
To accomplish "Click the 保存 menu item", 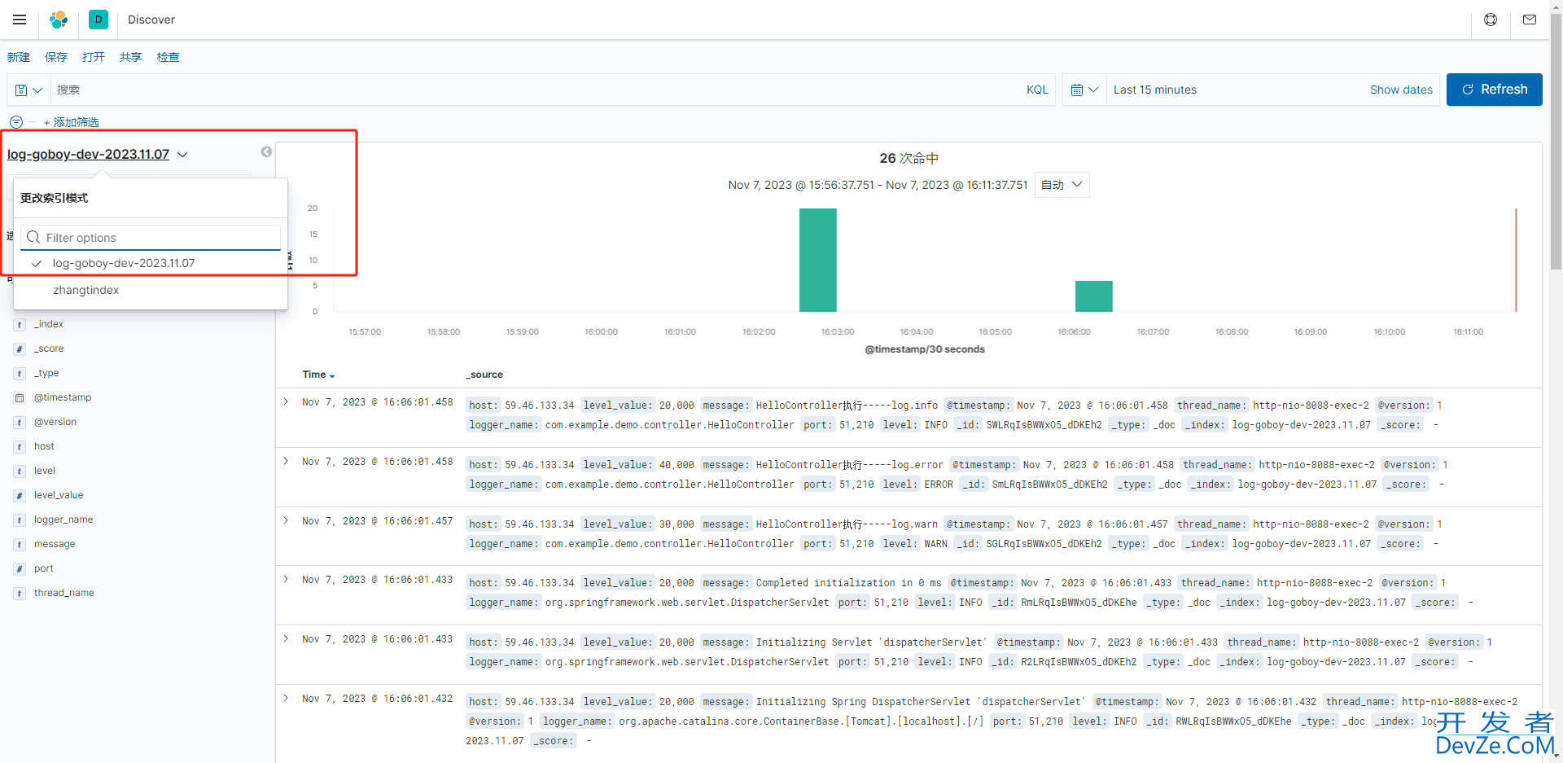I will [56, 57].
